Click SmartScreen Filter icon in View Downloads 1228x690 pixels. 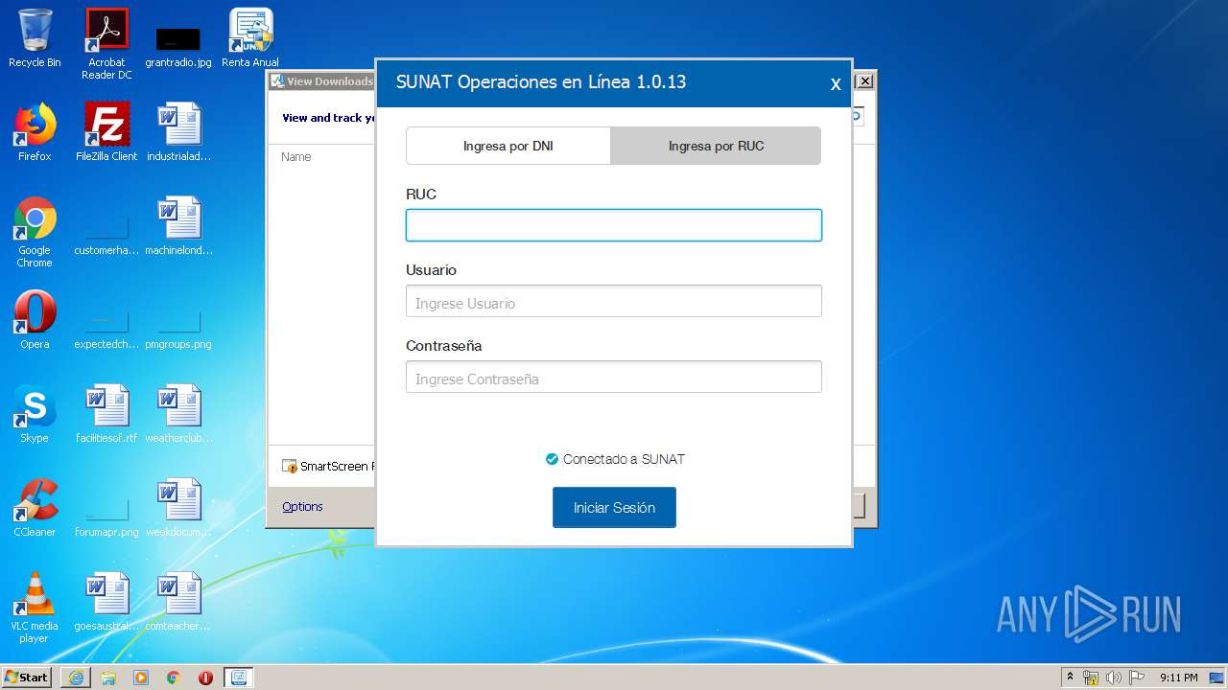pos(290,466)
